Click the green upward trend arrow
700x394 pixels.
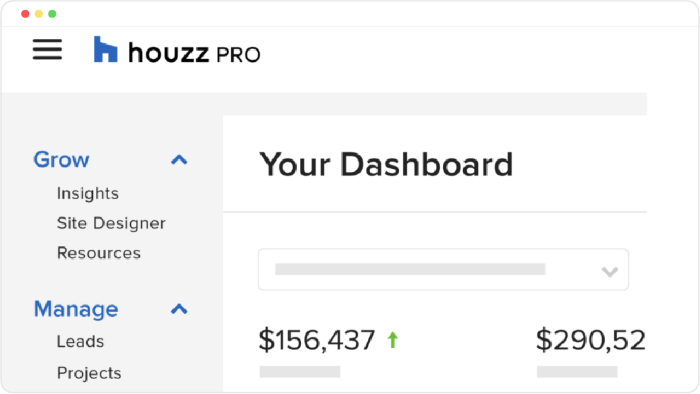pyautogui.click(x=392, y=339)
